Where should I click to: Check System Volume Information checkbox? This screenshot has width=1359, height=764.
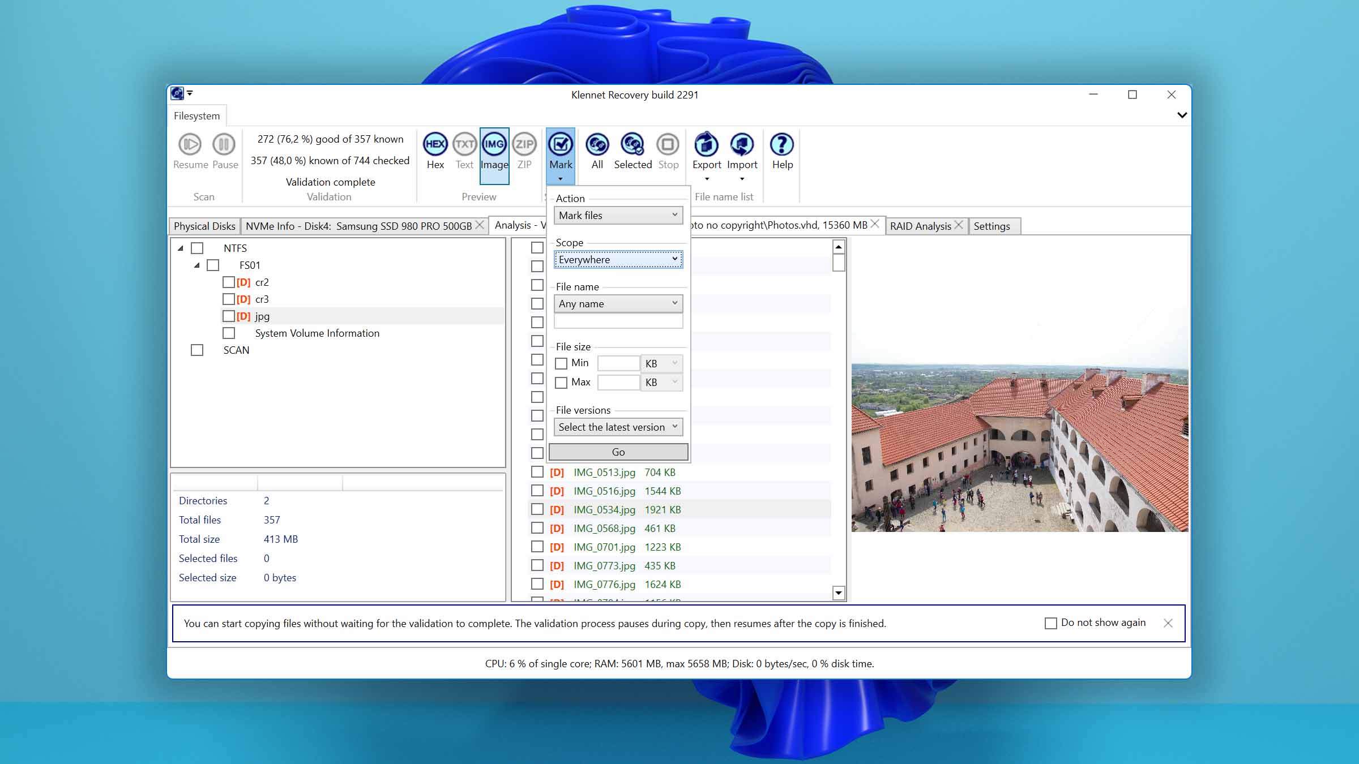[x=229, y=333]
